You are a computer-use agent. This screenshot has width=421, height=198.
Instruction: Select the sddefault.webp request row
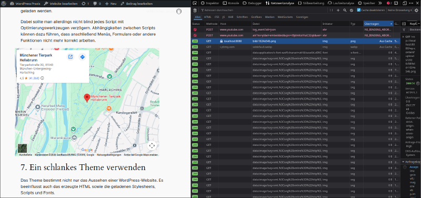click(296, 47)
